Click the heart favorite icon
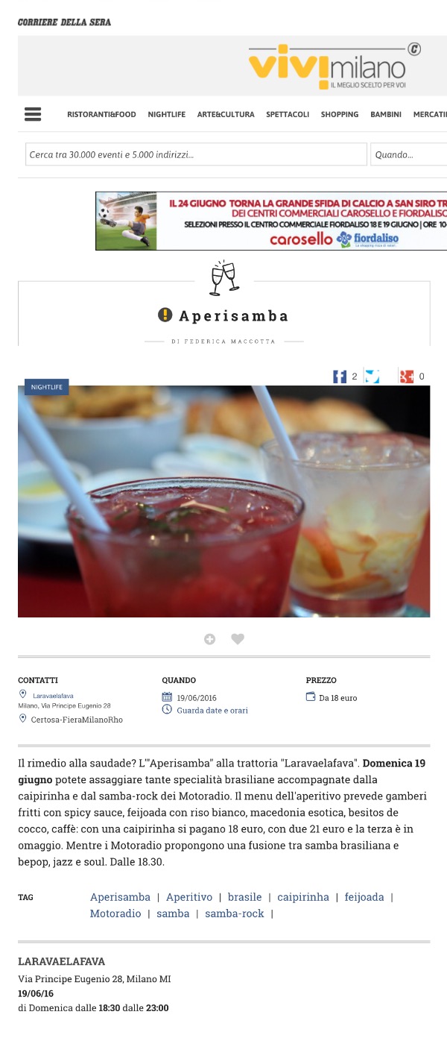Image resolution: width=447 pixels, height=1041 pixels. point(238,639)
